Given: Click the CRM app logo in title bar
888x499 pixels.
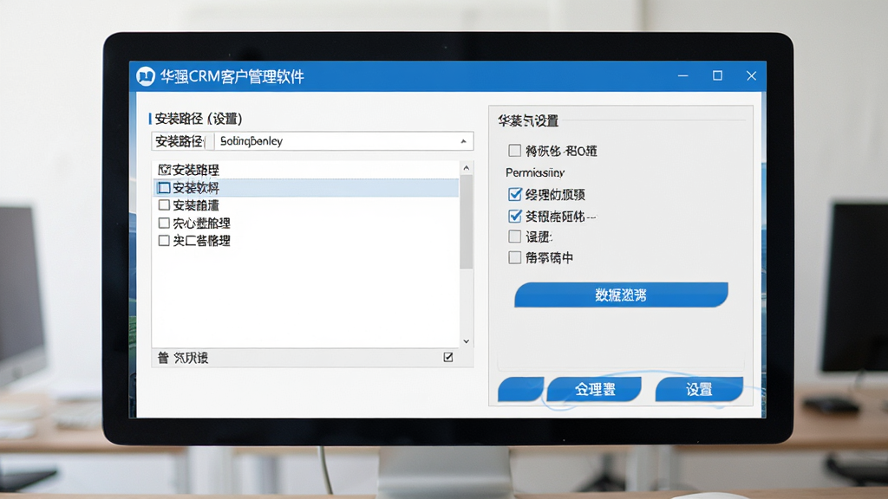Looking at the screenshot, I should point(146,76).
